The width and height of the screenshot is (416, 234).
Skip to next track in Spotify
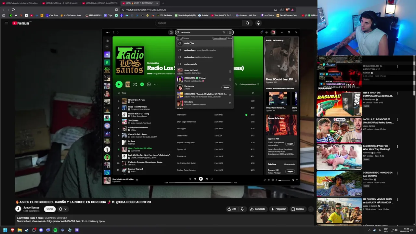pyautogui.click(x=207, y=179)
